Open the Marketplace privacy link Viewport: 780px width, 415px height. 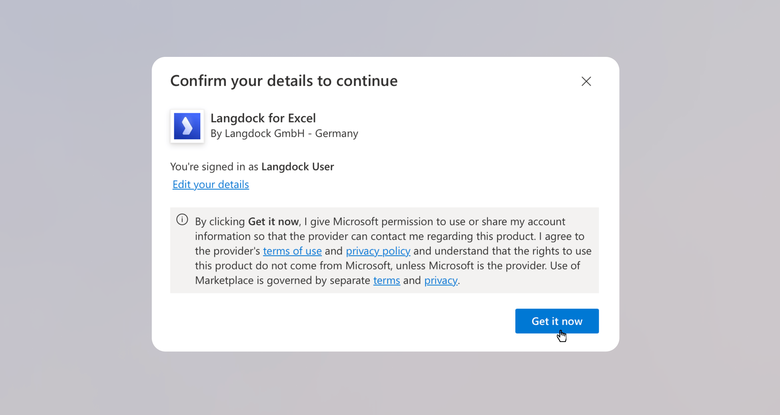pos(441,280)
